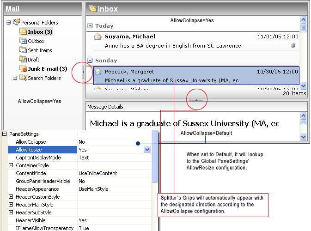Select the Suyama, Michael message from Today

[194, 41]
